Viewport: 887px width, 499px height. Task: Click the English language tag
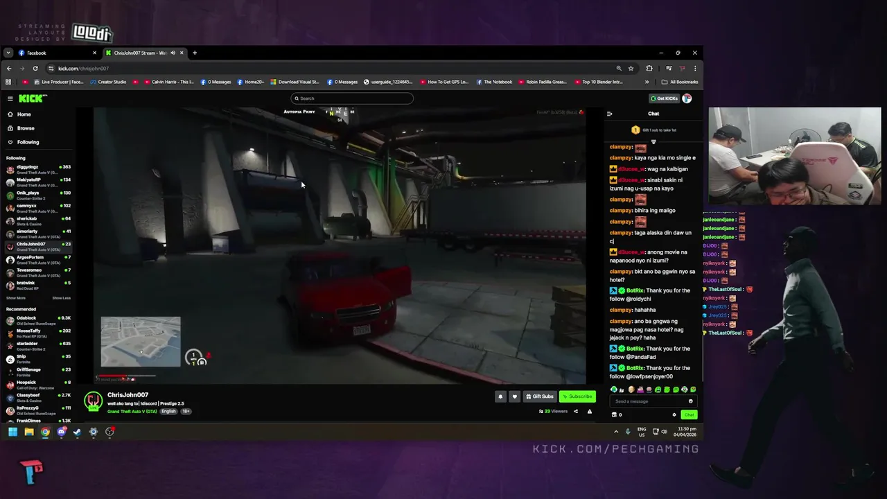[x=168, y=411]
